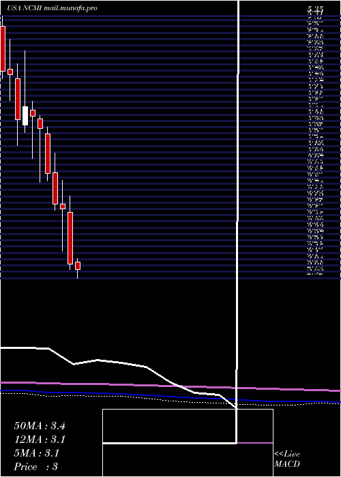This screenshot has height=477, width=341.
Task: Select the 5MA : 3.1 readout
Action: click(x=37, y=453)
